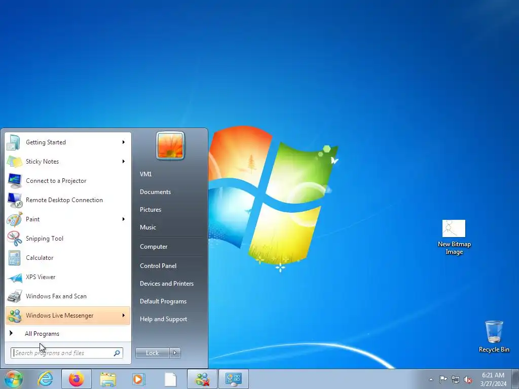Click the Connect to a Projector icon

(14, 181)
